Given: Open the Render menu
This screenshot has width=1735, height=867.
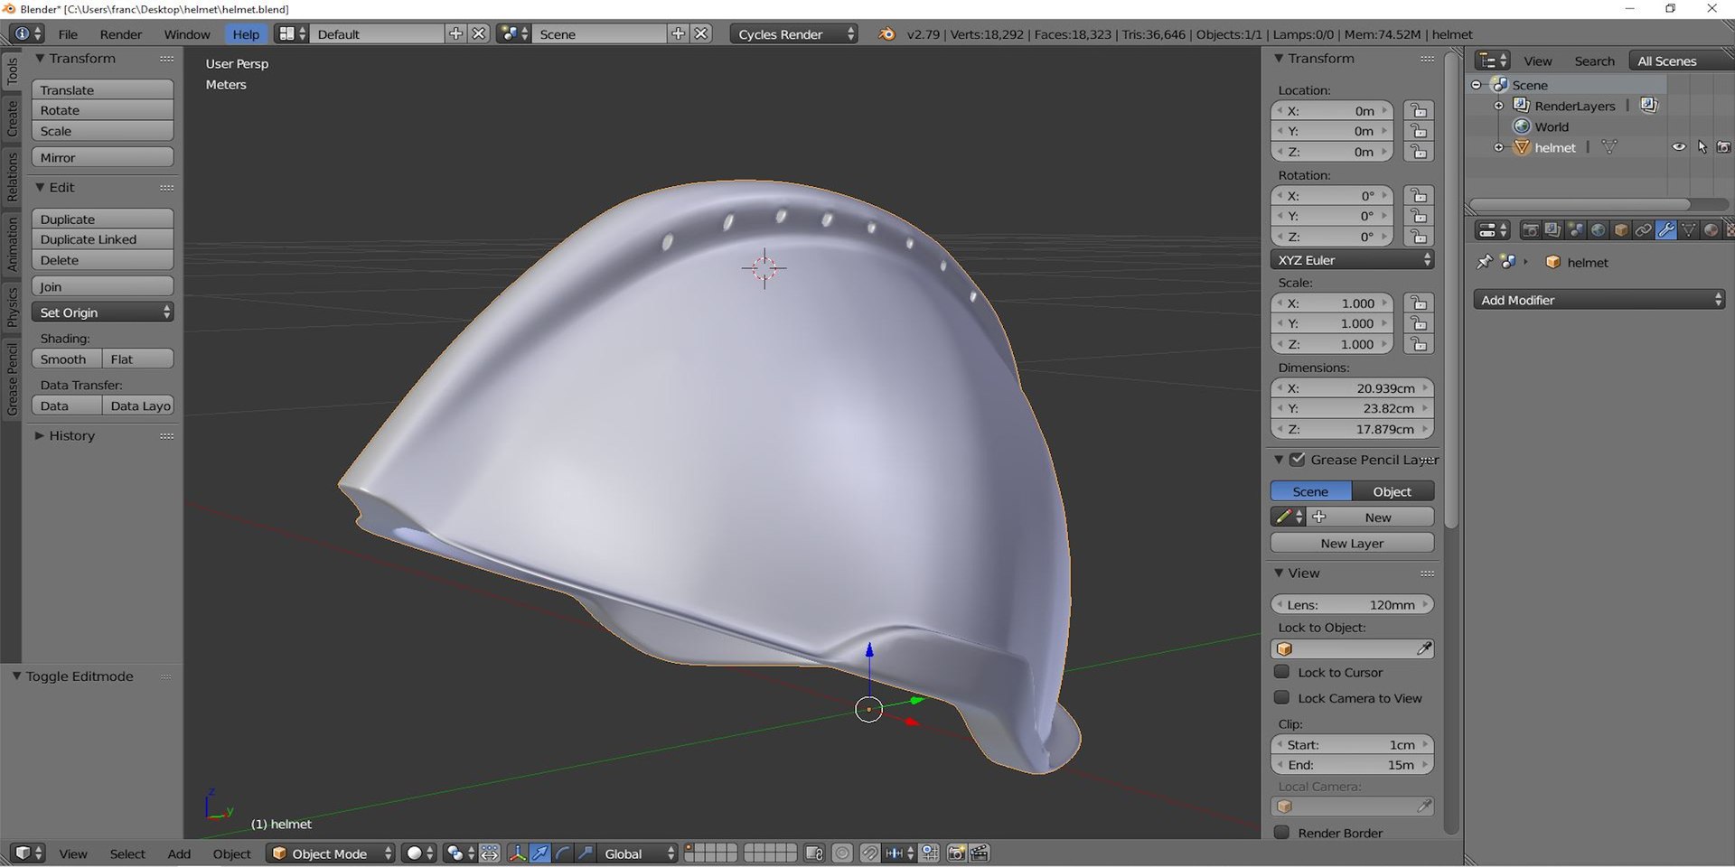Looking at the screenshot, I should tap(121, 34).
